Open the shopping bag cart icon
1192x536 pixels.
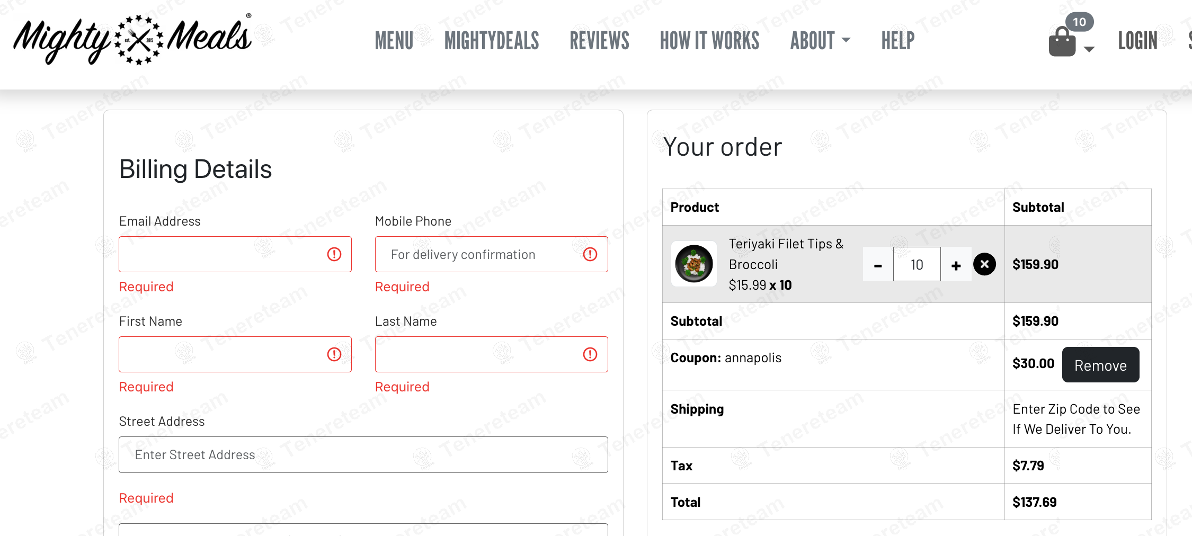point(1062,42)
